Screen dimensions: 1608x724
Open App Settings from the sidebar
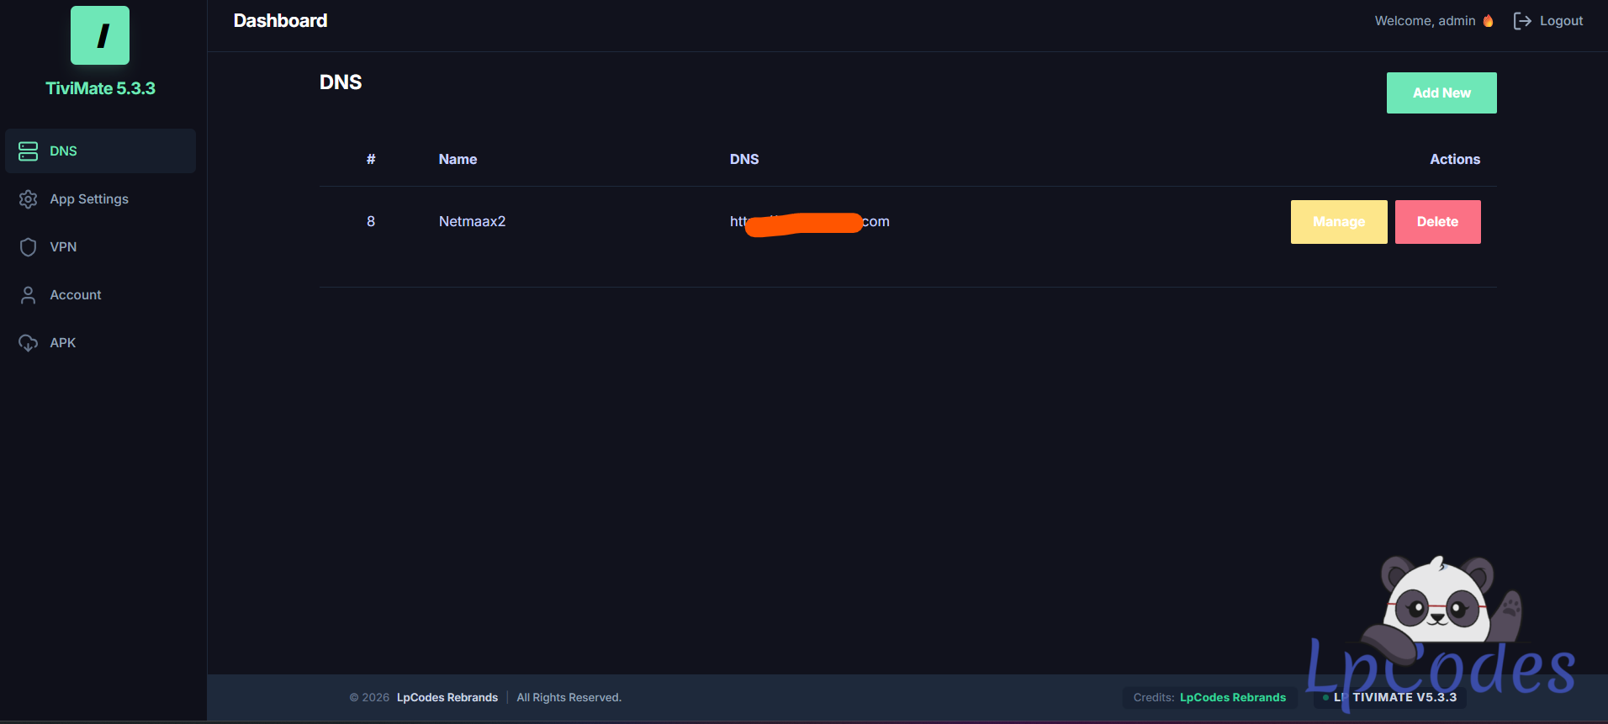pos(101,199)
